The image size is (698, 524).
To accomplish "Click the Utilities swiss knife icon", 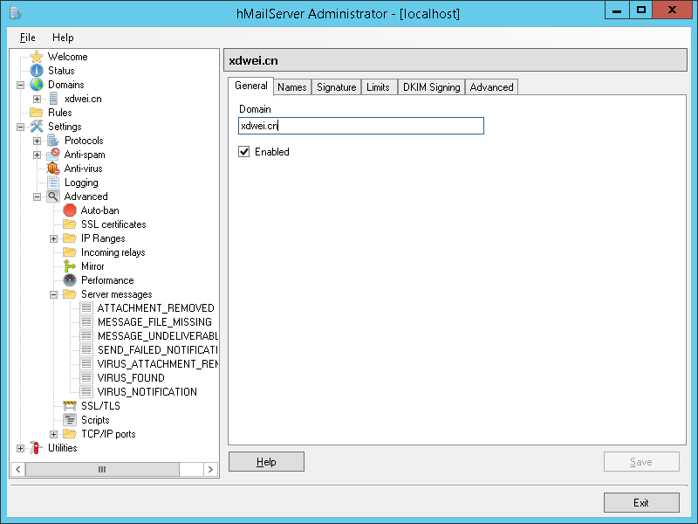I will 36,448.
